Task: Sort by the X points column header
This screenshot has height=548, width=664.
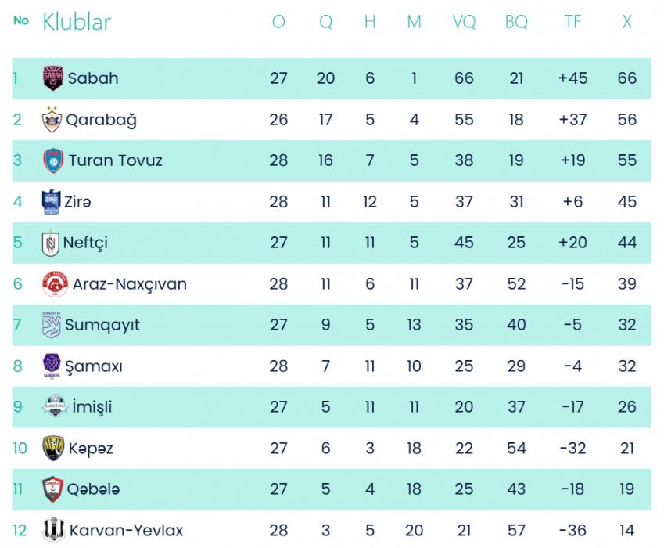Action: 626,23
